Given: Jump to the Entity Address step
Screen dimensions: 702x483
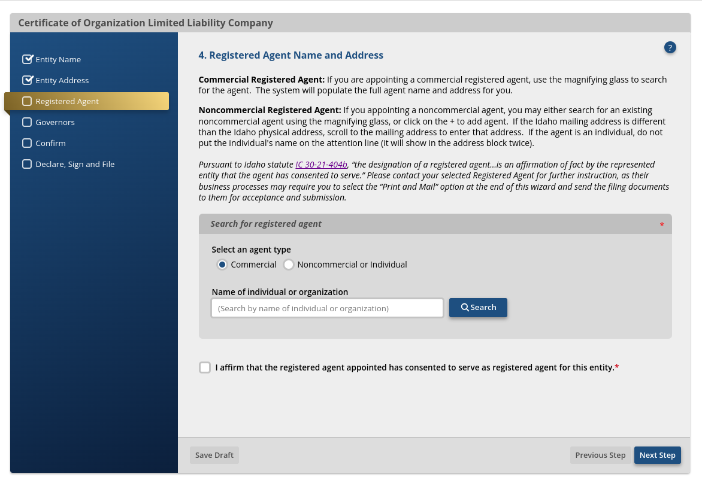Looking at the screenshot, I should pyautogui.click(x=62, y=80).
